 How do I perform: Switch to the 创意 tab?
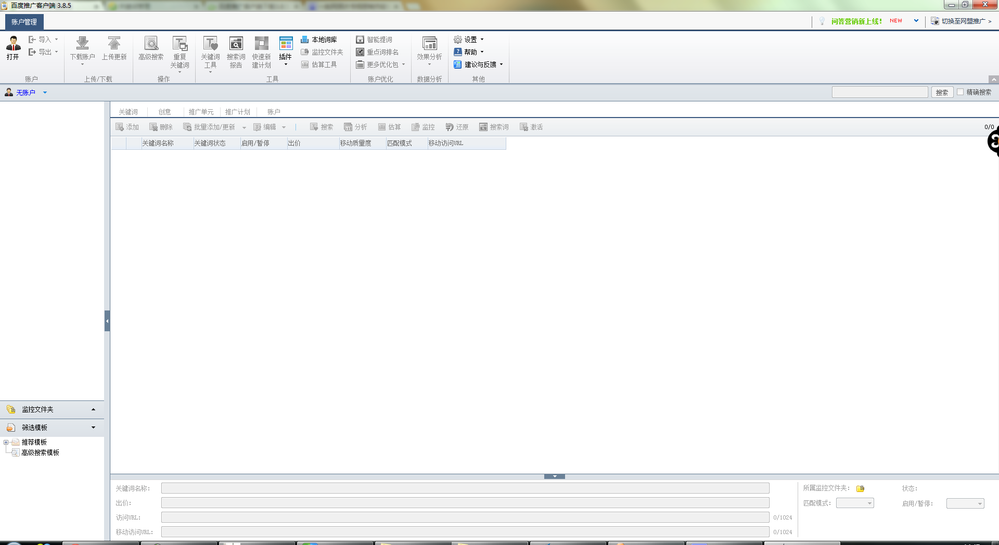click(164, 112)
